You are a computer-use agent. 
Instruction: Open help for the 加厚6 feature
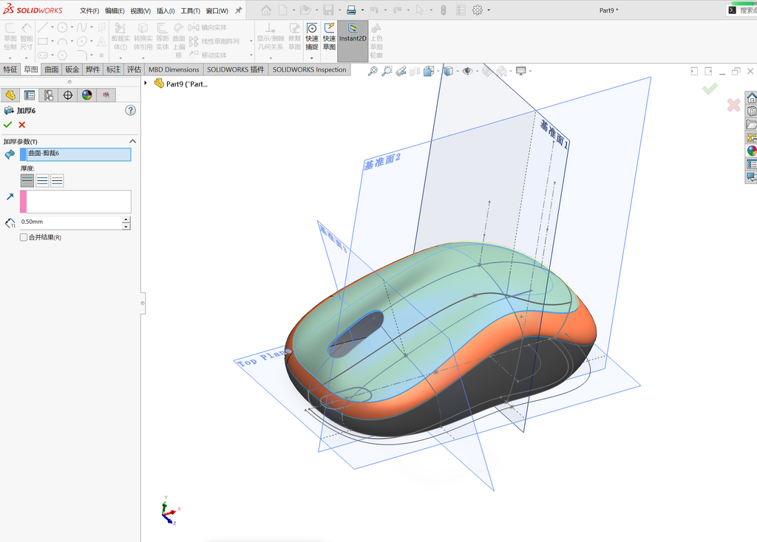click(130, 111)
